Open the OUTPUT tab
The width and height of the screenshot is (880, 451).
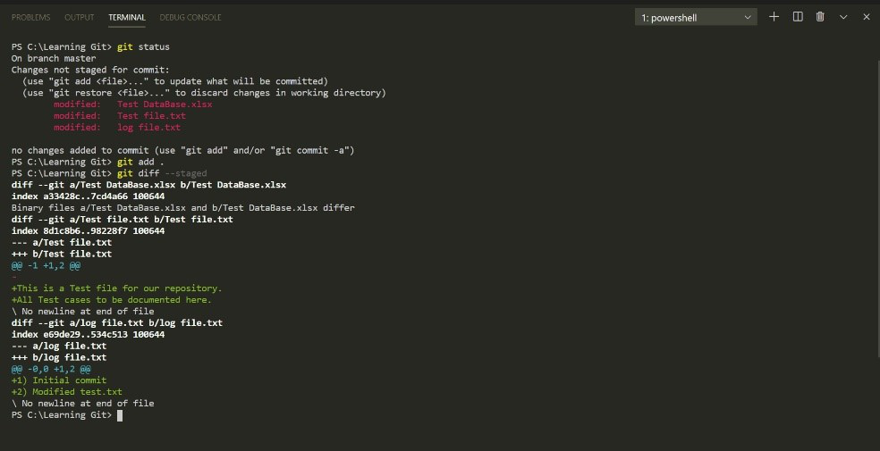(x=79, y=18)
